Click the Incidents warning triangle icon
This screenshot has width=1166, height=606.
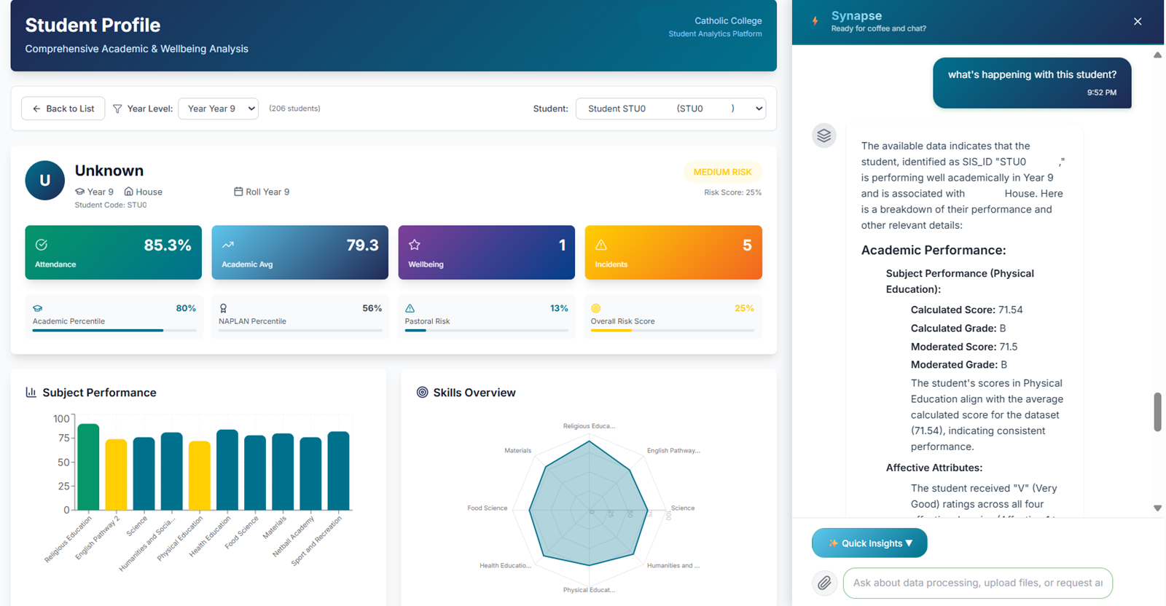(x=601, y=245)
